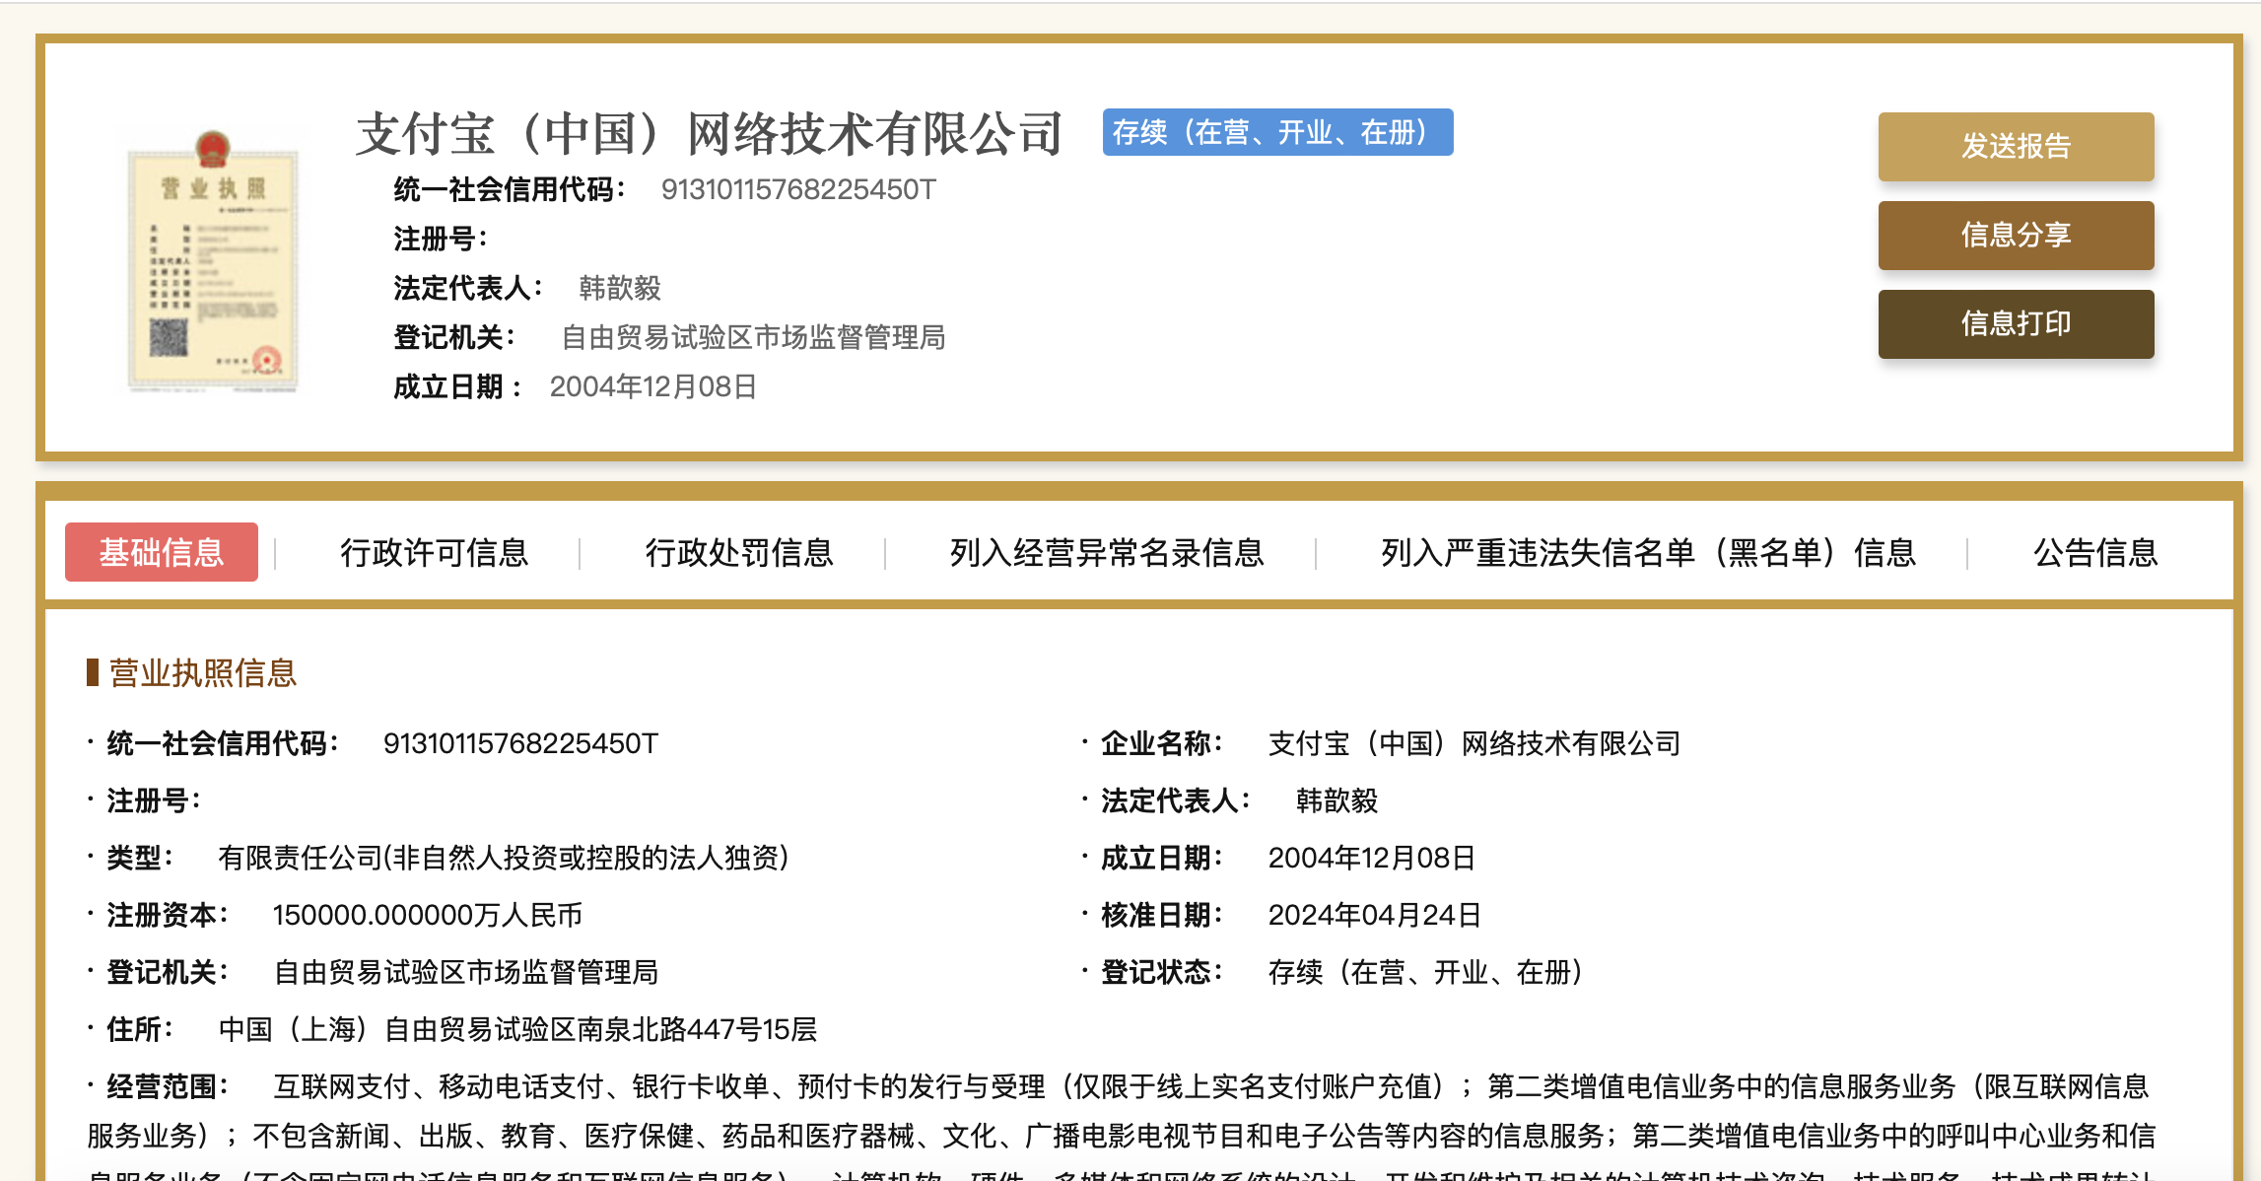This screenshot has width=2261, height=1181.
Task: Switch to the 行政许可信息 tab
Action: pos(435,553)
